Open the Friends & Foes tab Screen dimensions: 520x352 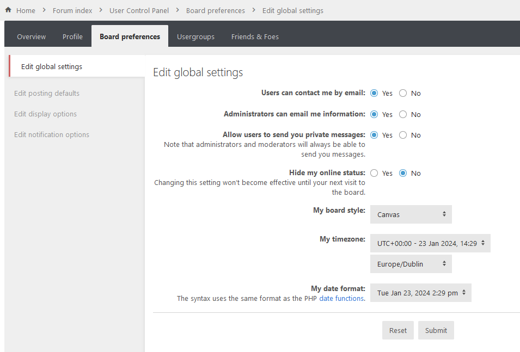click(x=255, y=36)
